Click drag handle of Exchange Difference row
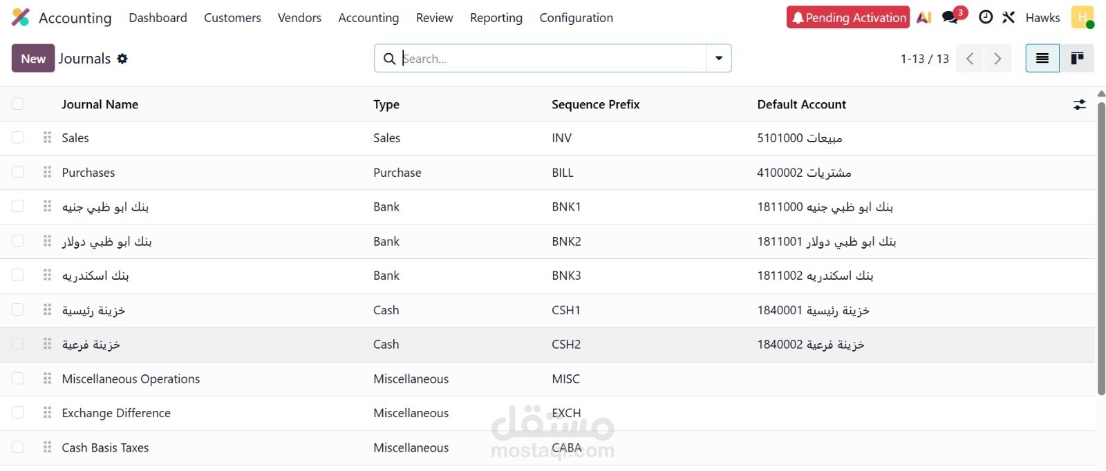This screenshot has height=471, width=1106. [x=47, y=412]
